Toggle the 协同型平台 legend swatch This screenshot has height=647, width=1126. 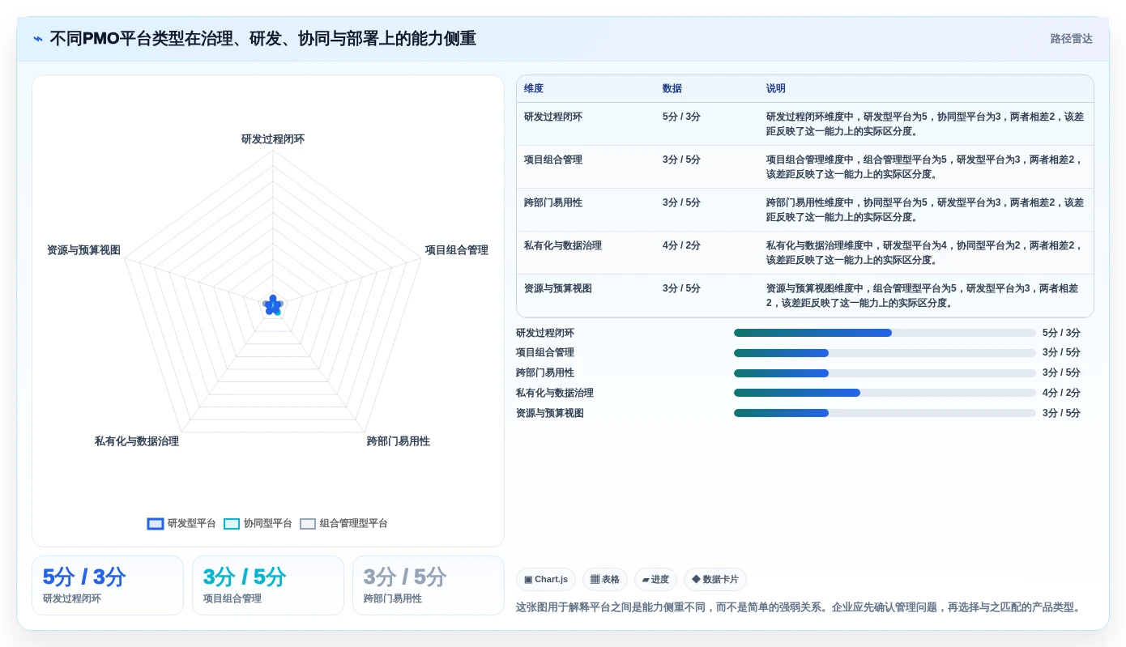(x=232, y=524)
